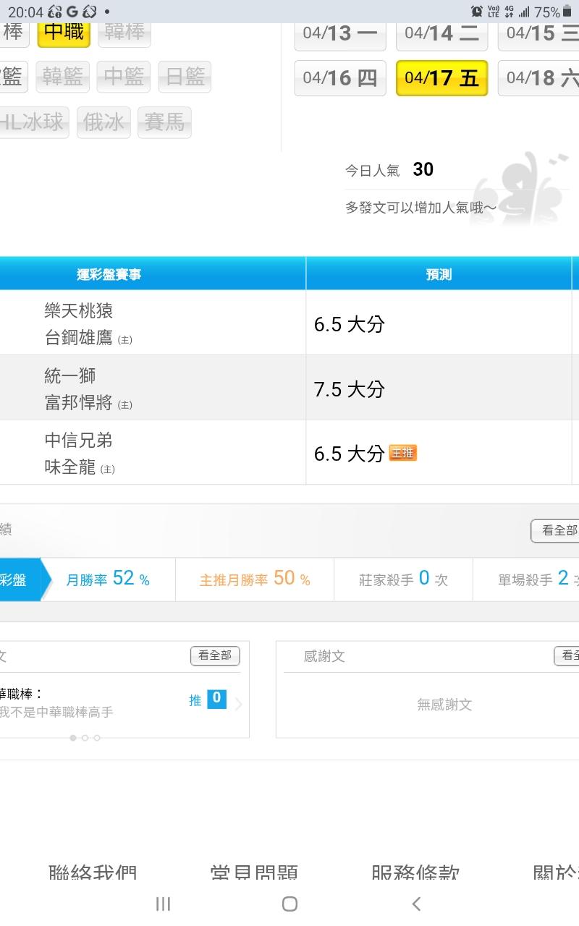Click 台鋼雄鷹 team name
Screen dimensions: 579x926
click(79, 337)
